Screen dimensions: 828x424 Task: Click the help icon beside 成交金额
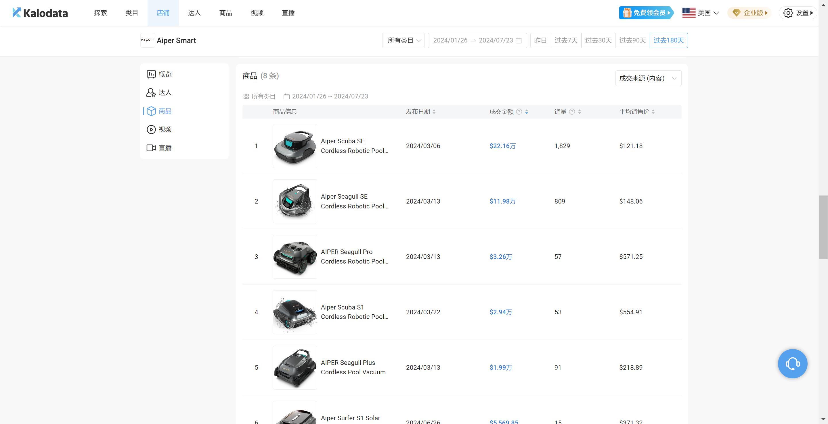click(519, 112)
